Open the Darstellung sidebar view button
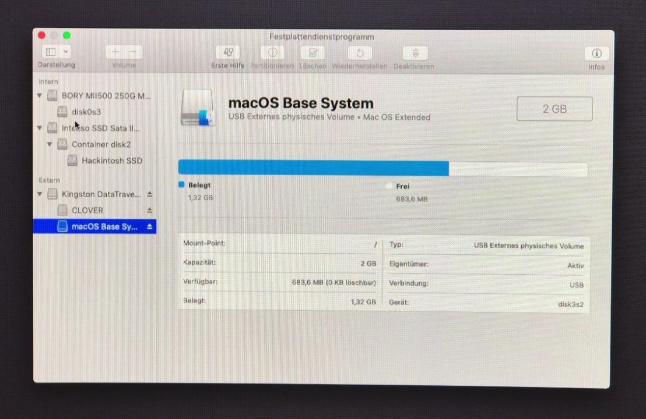This screenshot has width=646, height=419. (x=51, y=52)
